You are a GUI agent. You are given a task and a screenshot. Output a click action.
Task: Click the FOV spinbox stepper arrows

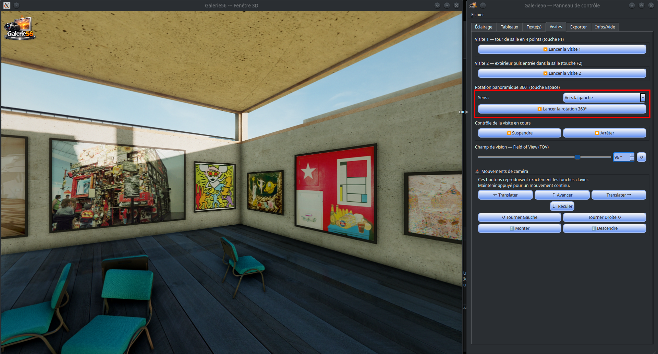tap(632, 157)
